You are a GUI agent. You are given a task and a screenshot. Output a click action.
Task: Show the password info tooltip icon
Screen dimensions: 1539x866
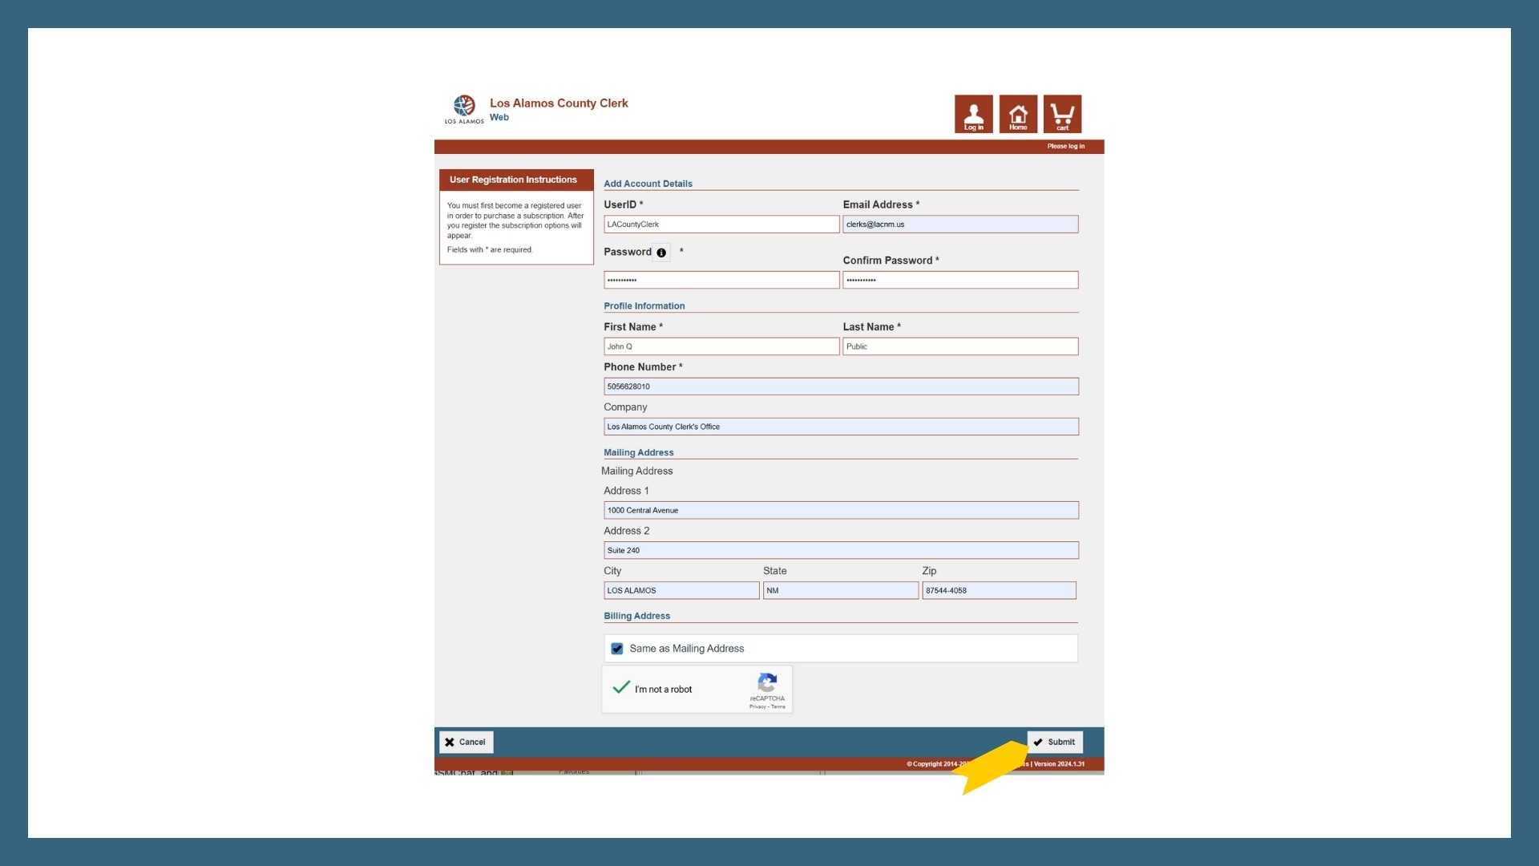661,253
